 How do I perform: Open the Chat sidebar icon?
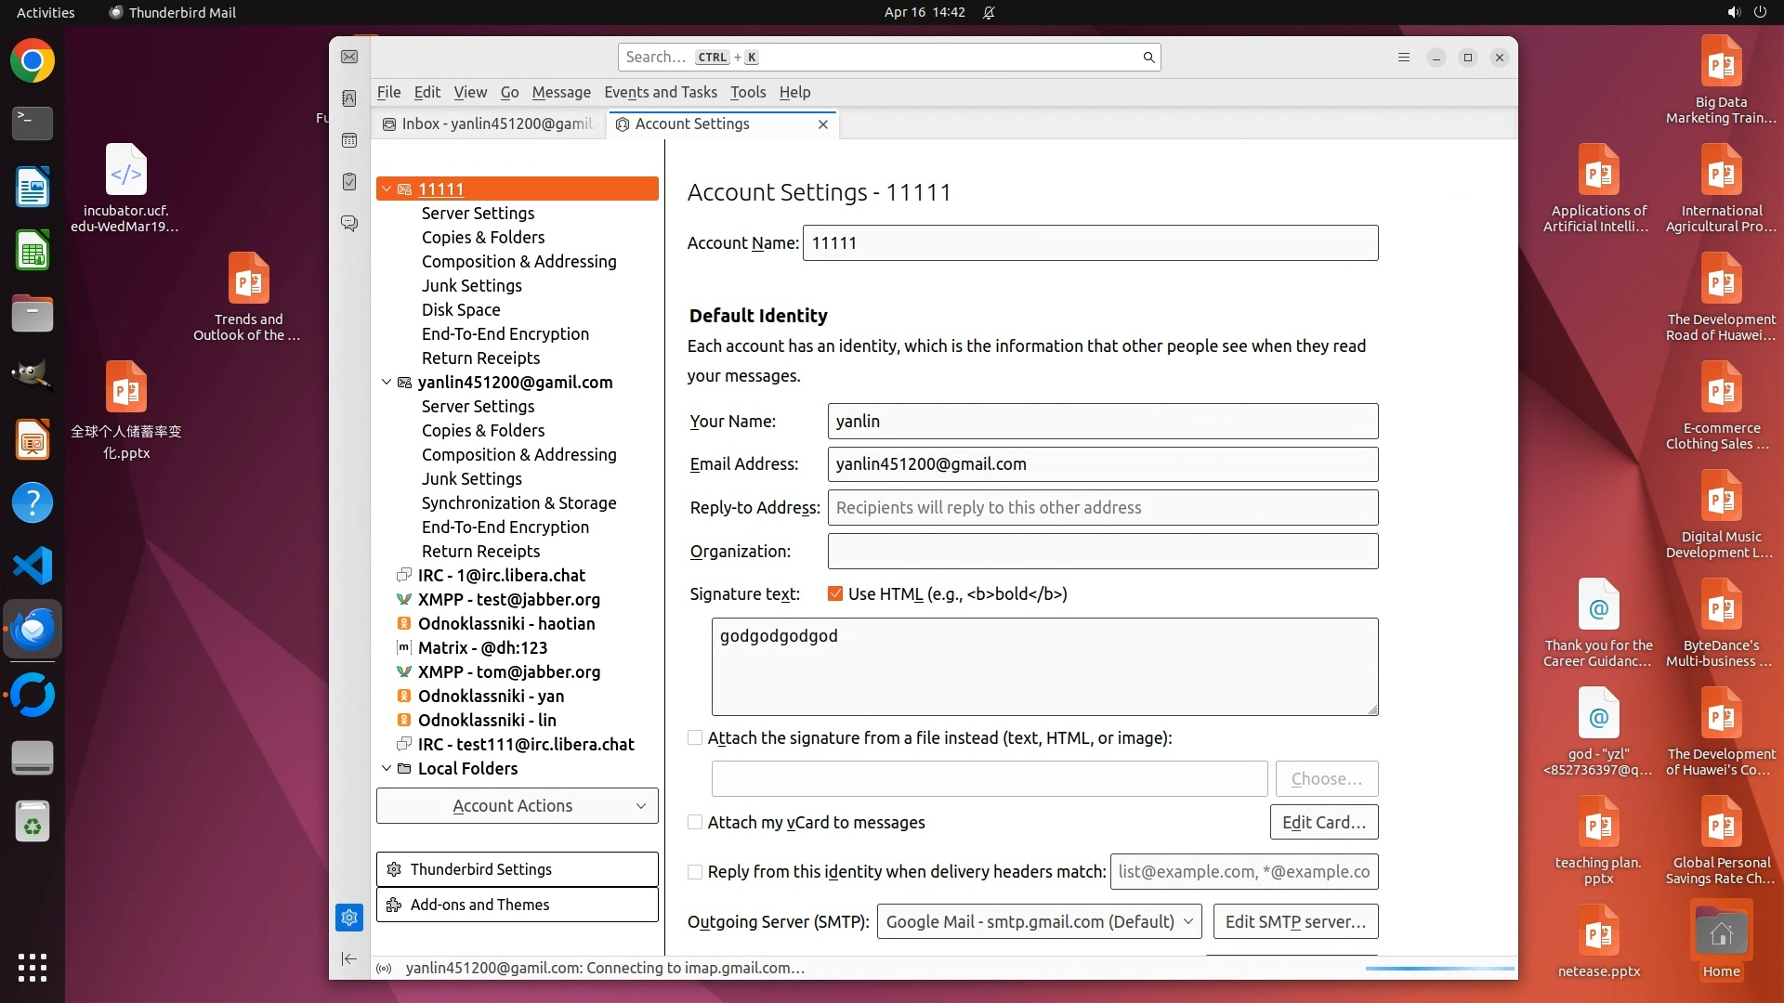click(x=349, y=224)
